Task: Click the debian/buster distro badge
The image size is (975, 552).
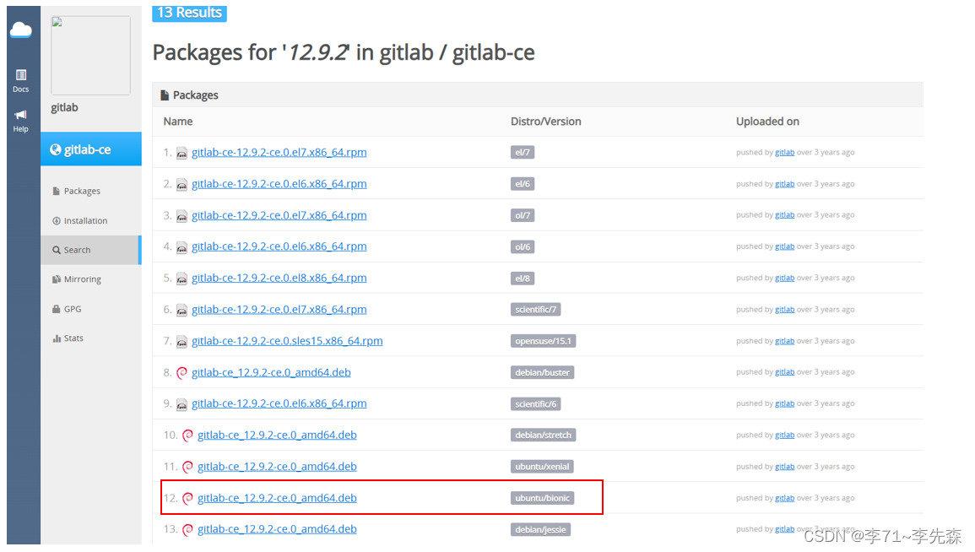Action: (x=542, y=372)
